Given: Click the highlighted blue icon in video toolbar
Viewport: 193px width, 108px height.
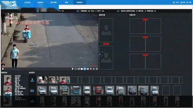Looking at the screenshot, I should point(85,69).
